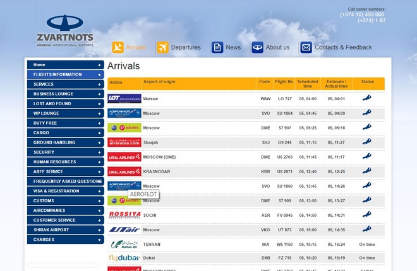The width and height of the screenshot is (417, 271).
Task: Click the empty field below the sidebar
Action: [63, 265]
